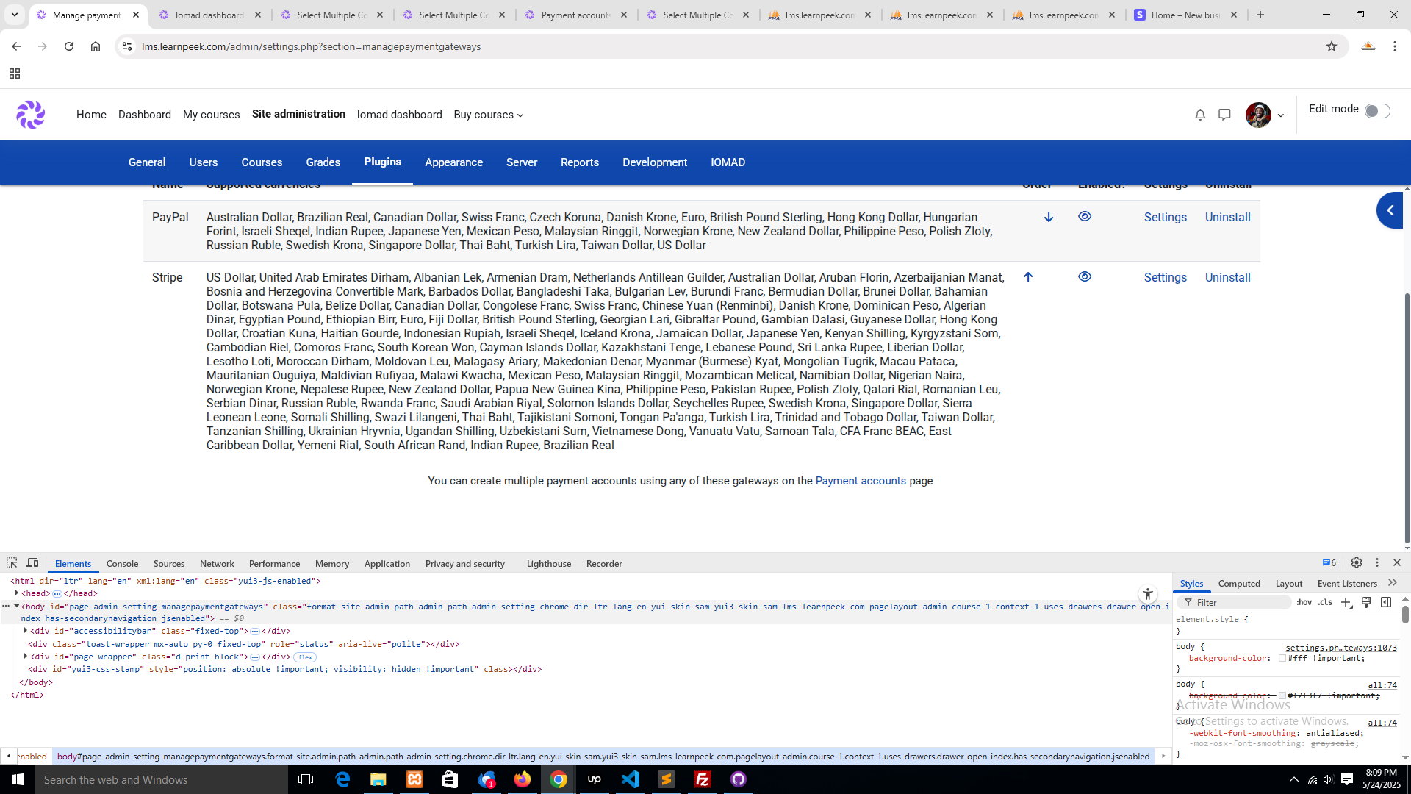Viewport: 1411px width, 794px height.
Task: Open the notifications bell
Action: (1200, 115)
